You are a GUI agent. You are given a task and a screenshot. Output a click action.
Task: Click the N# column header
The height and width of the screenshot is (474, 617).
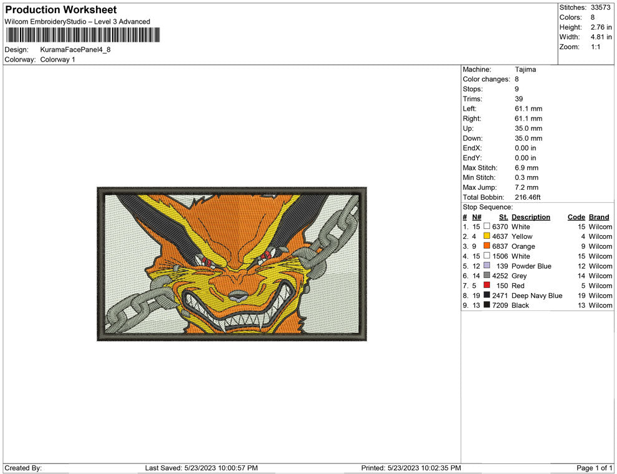477,217
